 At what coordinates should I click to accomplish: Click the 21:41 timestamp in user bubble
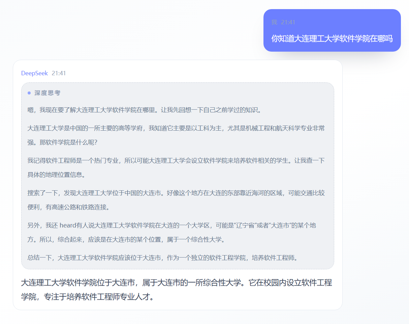pos(288,22)
